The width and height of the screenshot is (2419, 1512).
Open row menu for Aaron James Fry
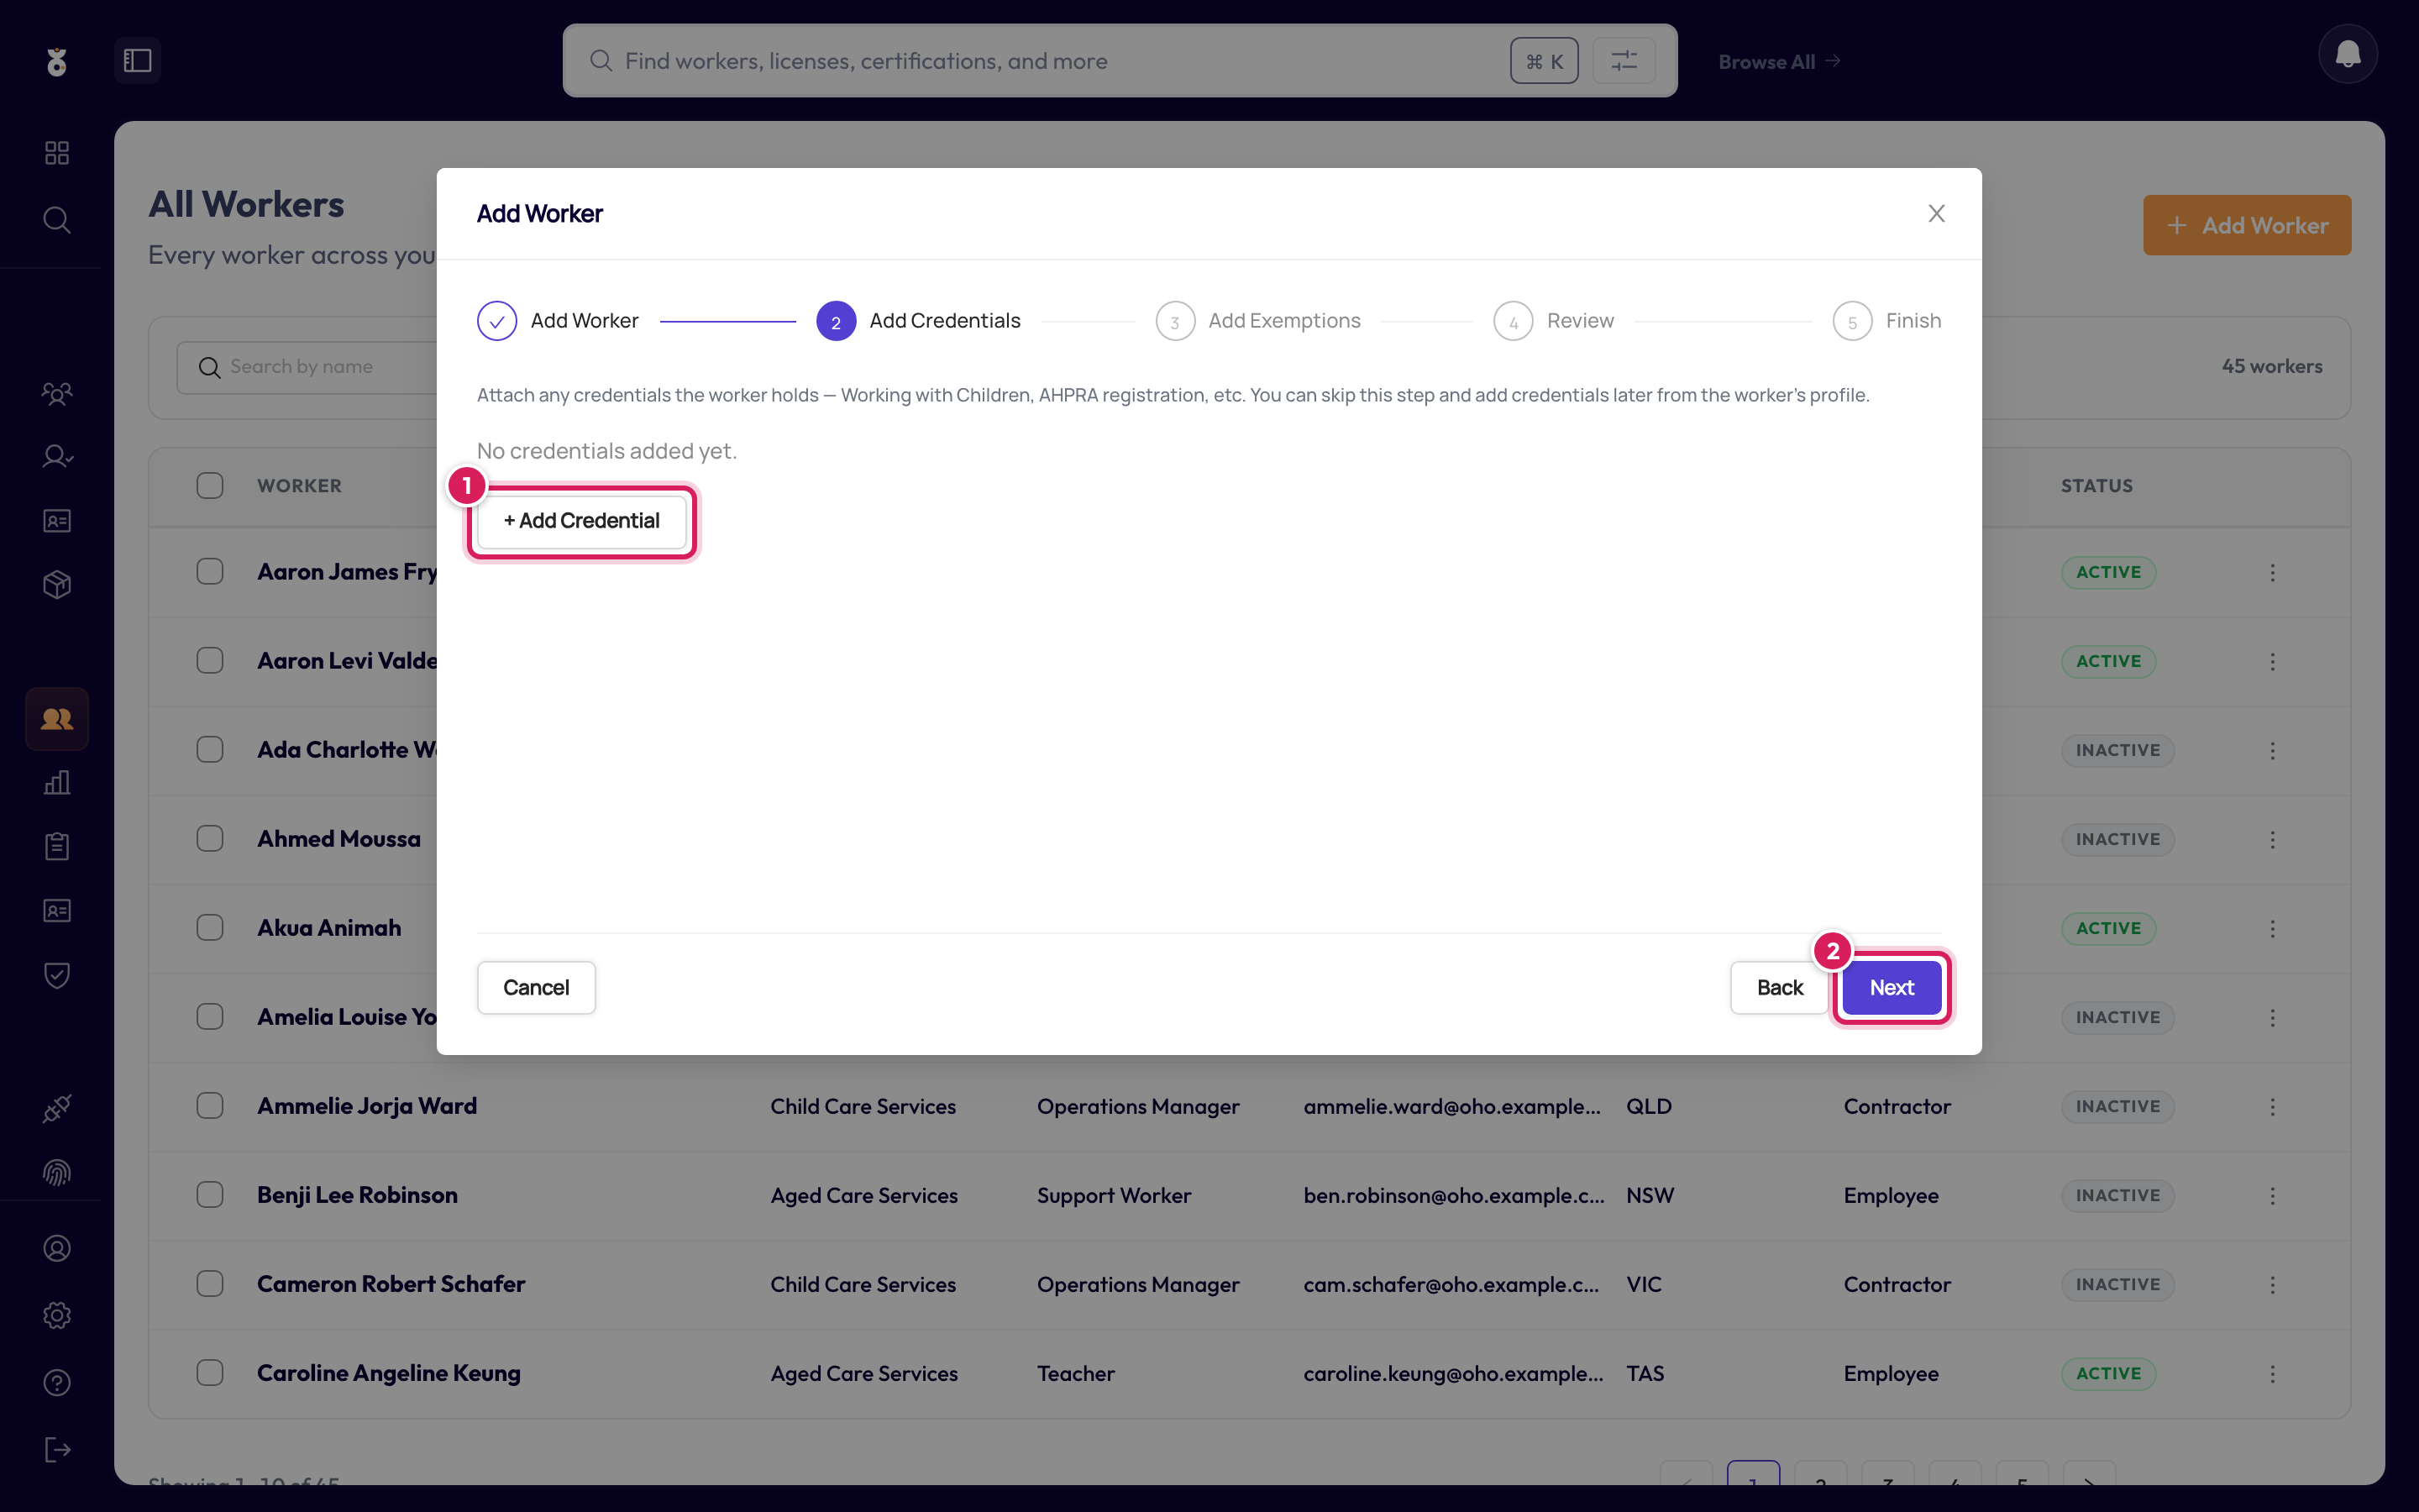pyautogui.click(x=2272, y=572)
